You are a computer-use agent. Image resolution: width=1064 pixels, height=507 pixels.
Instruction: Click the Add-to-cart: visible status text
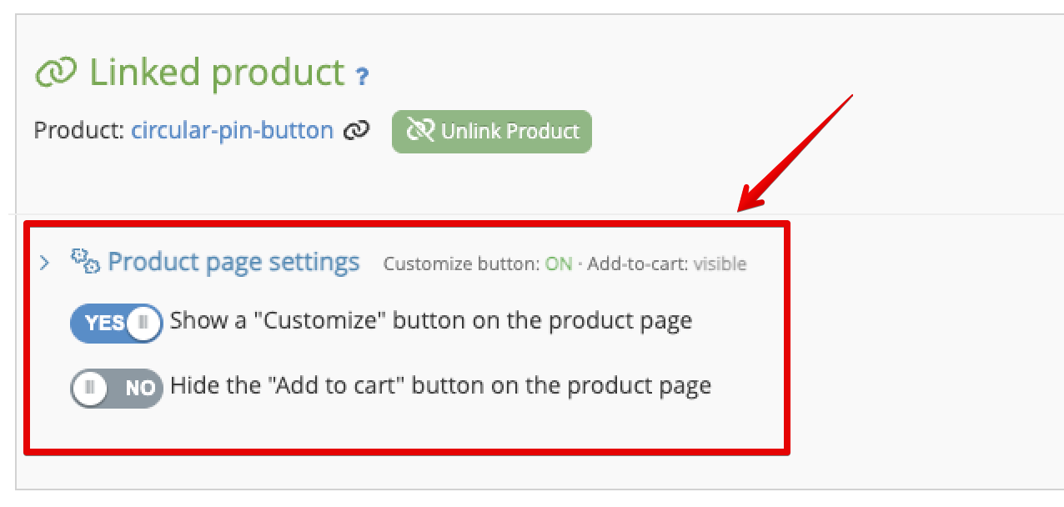pyautogui.click(x=667, y=264)
